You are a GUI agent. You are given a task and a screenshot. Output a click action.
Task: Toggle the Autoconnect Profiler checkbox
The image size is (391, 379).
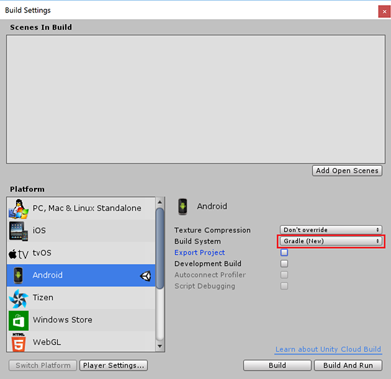coord(284,275)
